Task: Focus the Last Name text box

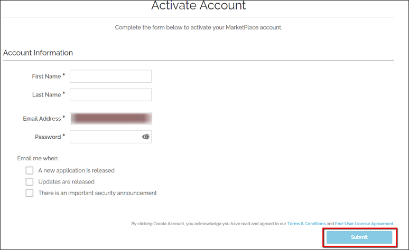Action: [x=110, y=94]
